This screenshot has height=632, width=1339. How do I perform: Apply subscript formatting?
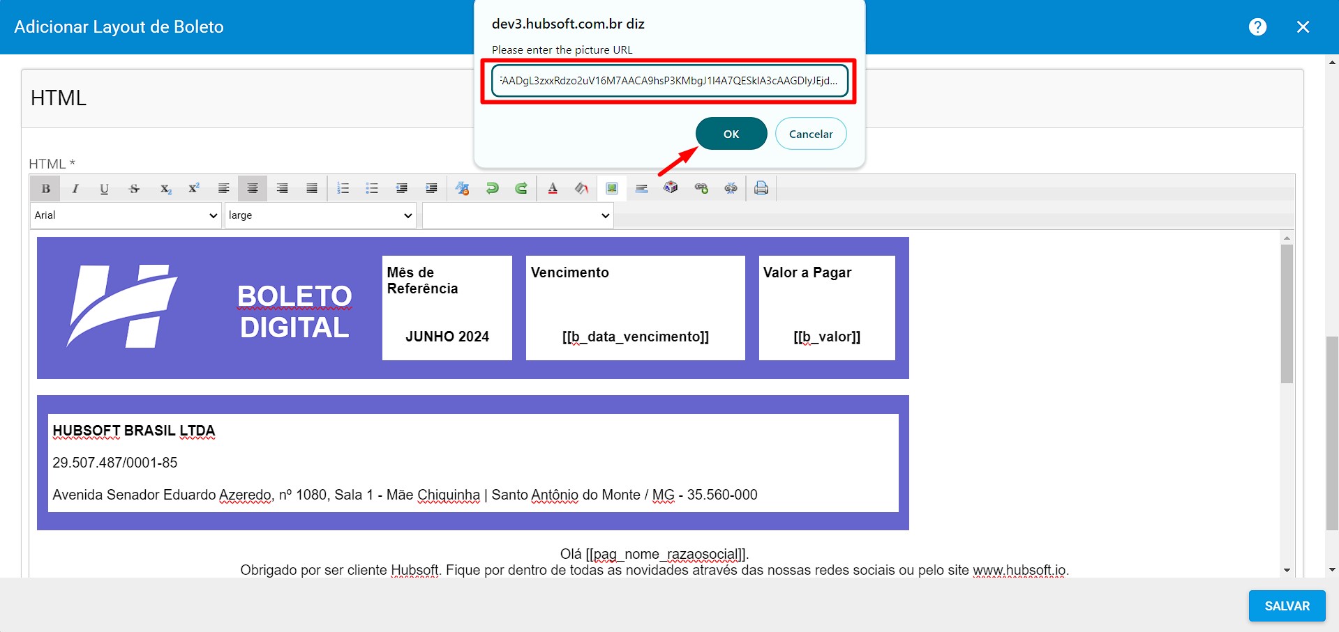pos(165,188)
